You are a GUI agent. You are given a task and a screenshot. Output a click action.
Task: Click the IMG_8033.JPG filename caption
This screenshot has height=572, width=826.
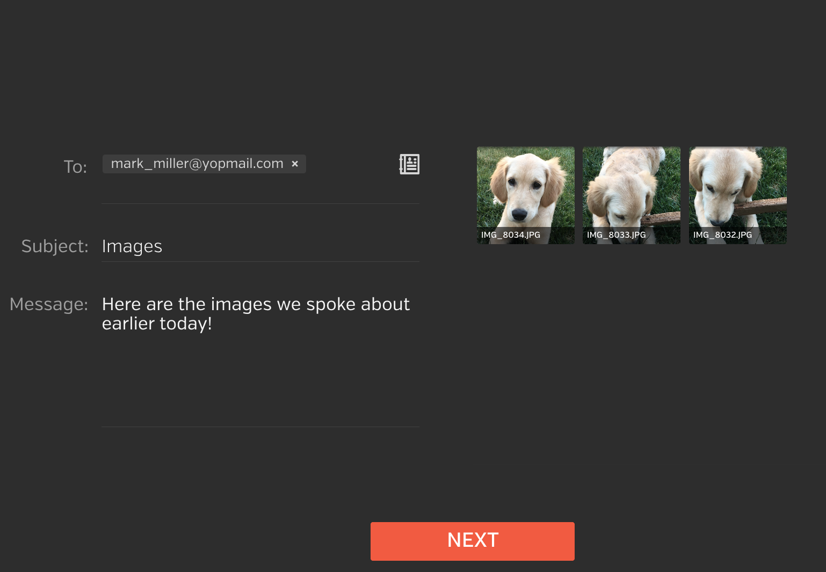coord(617,235)
